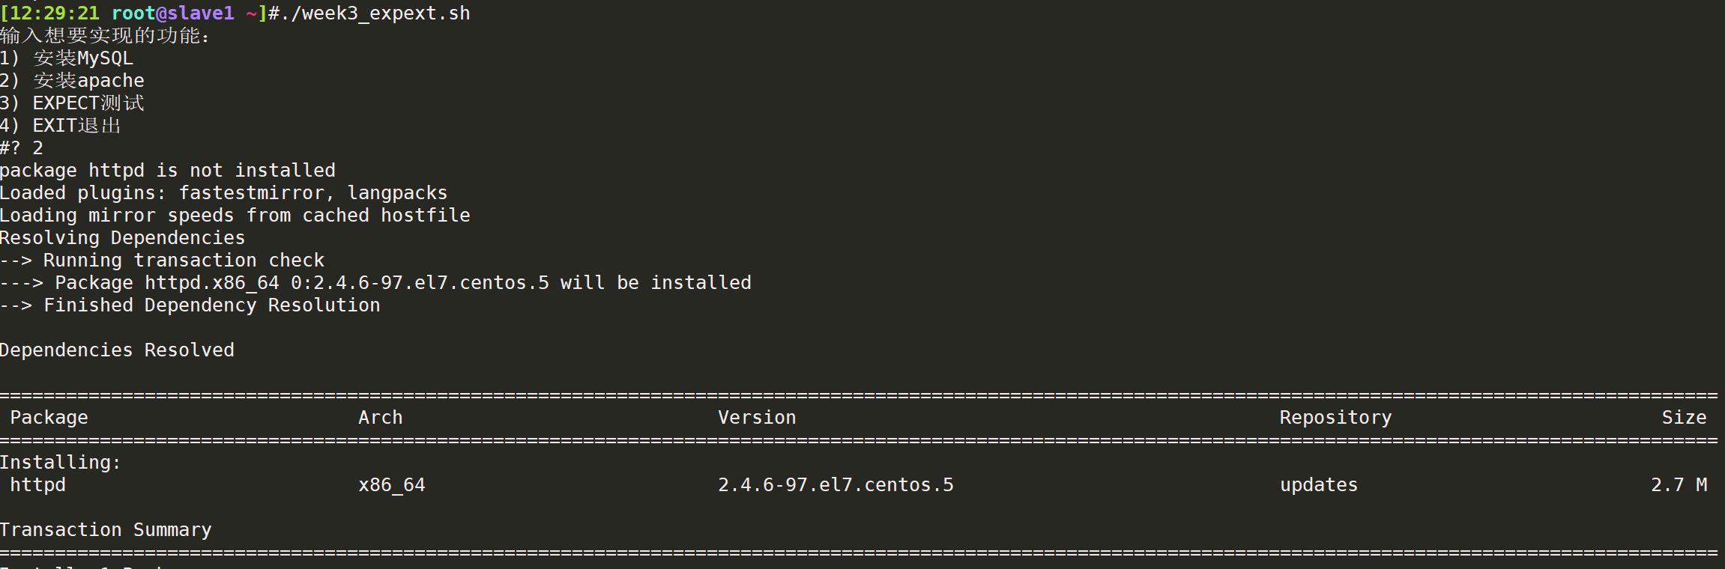Click the root@slave1 prompt text
1725x569 pixels.
(x=173, y=13)
